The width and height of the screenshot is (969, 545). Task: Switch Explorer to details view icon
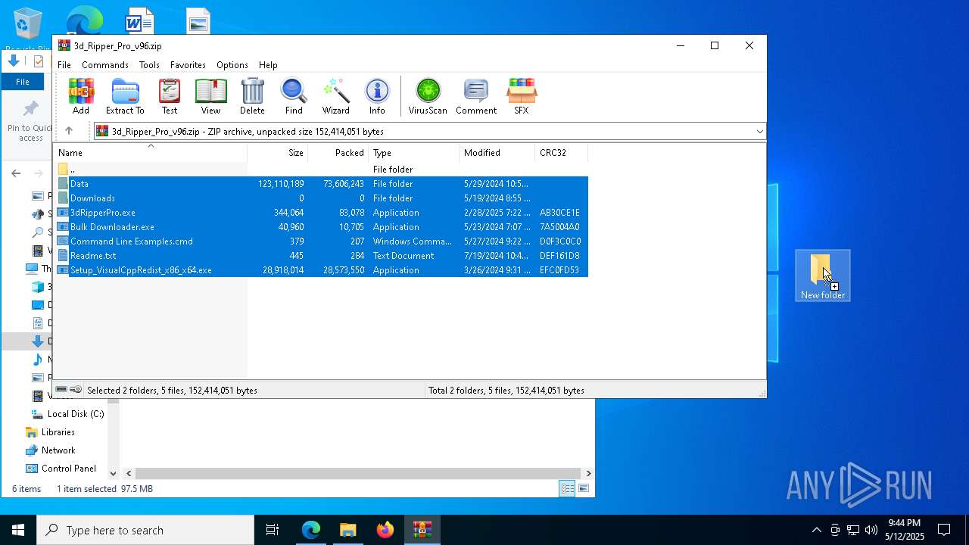pyautogui.click(x=567, y=489)
